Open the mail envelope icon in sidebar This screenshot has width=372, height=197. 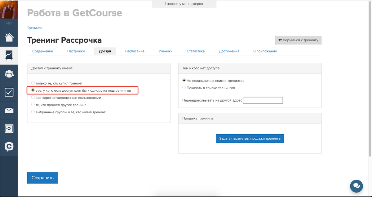9,110
